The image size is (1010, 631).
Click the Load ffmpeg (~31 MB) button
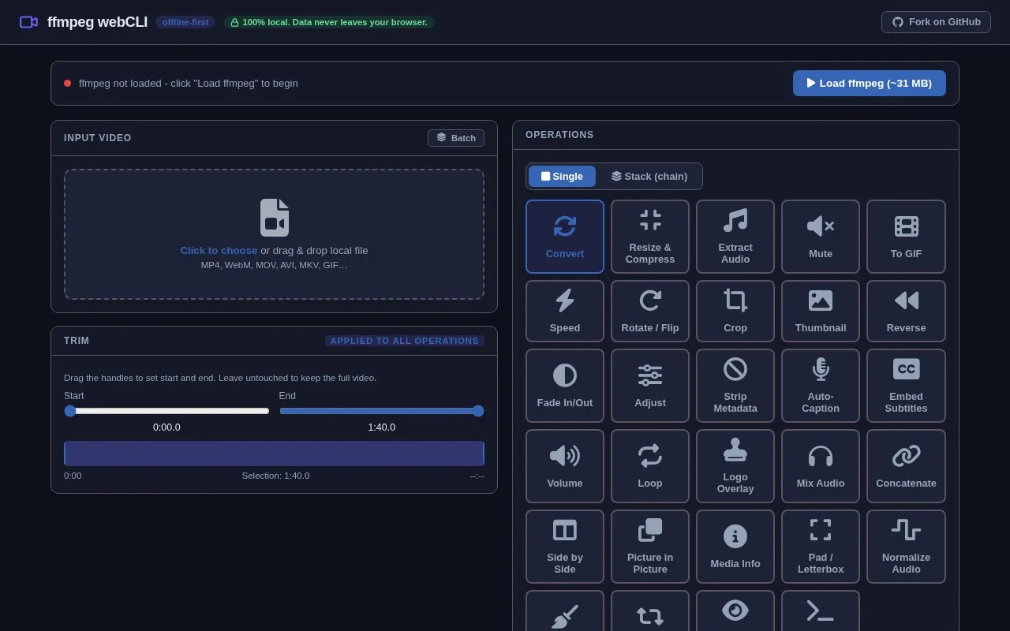[x=870, y=83]
